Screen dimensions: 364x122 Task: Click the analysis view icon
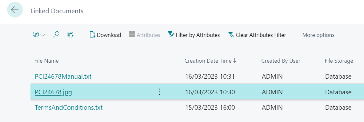[x=70, y=35]
